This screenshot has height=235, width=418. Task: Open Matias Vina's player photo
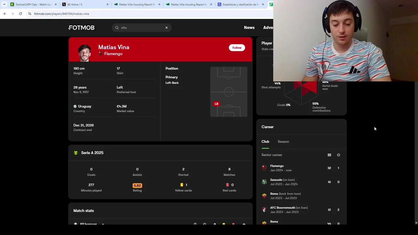coord(85,53)
